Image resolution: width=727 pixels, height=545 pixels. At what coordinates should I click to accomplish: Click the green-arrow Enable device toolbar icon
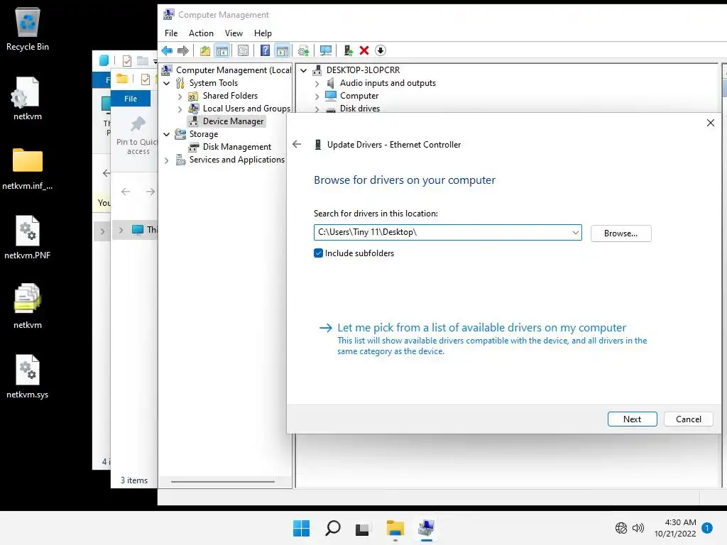pyautogui.click(x=348, y=50)
